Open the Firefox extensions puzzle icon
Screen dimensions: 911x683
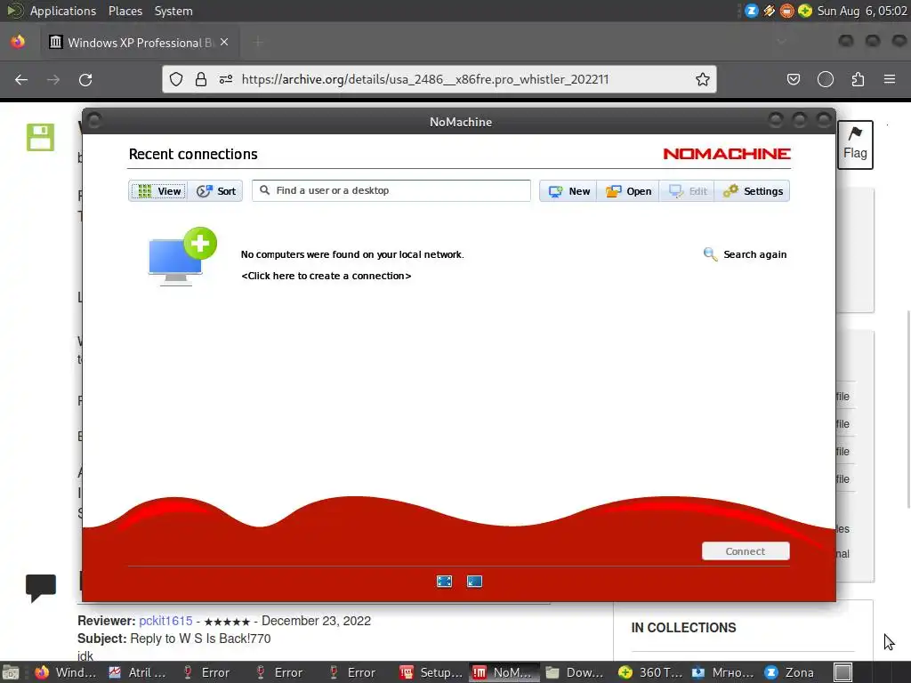[859, 79]
